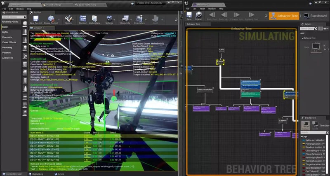This screenshot has width=330, height=176.
Task: Activate the Behavior Tree mode button
Action: click(x=284, y=16)
